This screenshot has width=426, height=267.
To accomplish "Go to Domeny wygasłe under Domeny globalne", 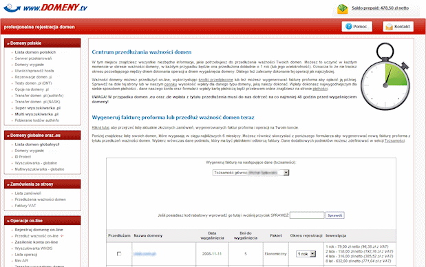I will click(x=30, y=151).
